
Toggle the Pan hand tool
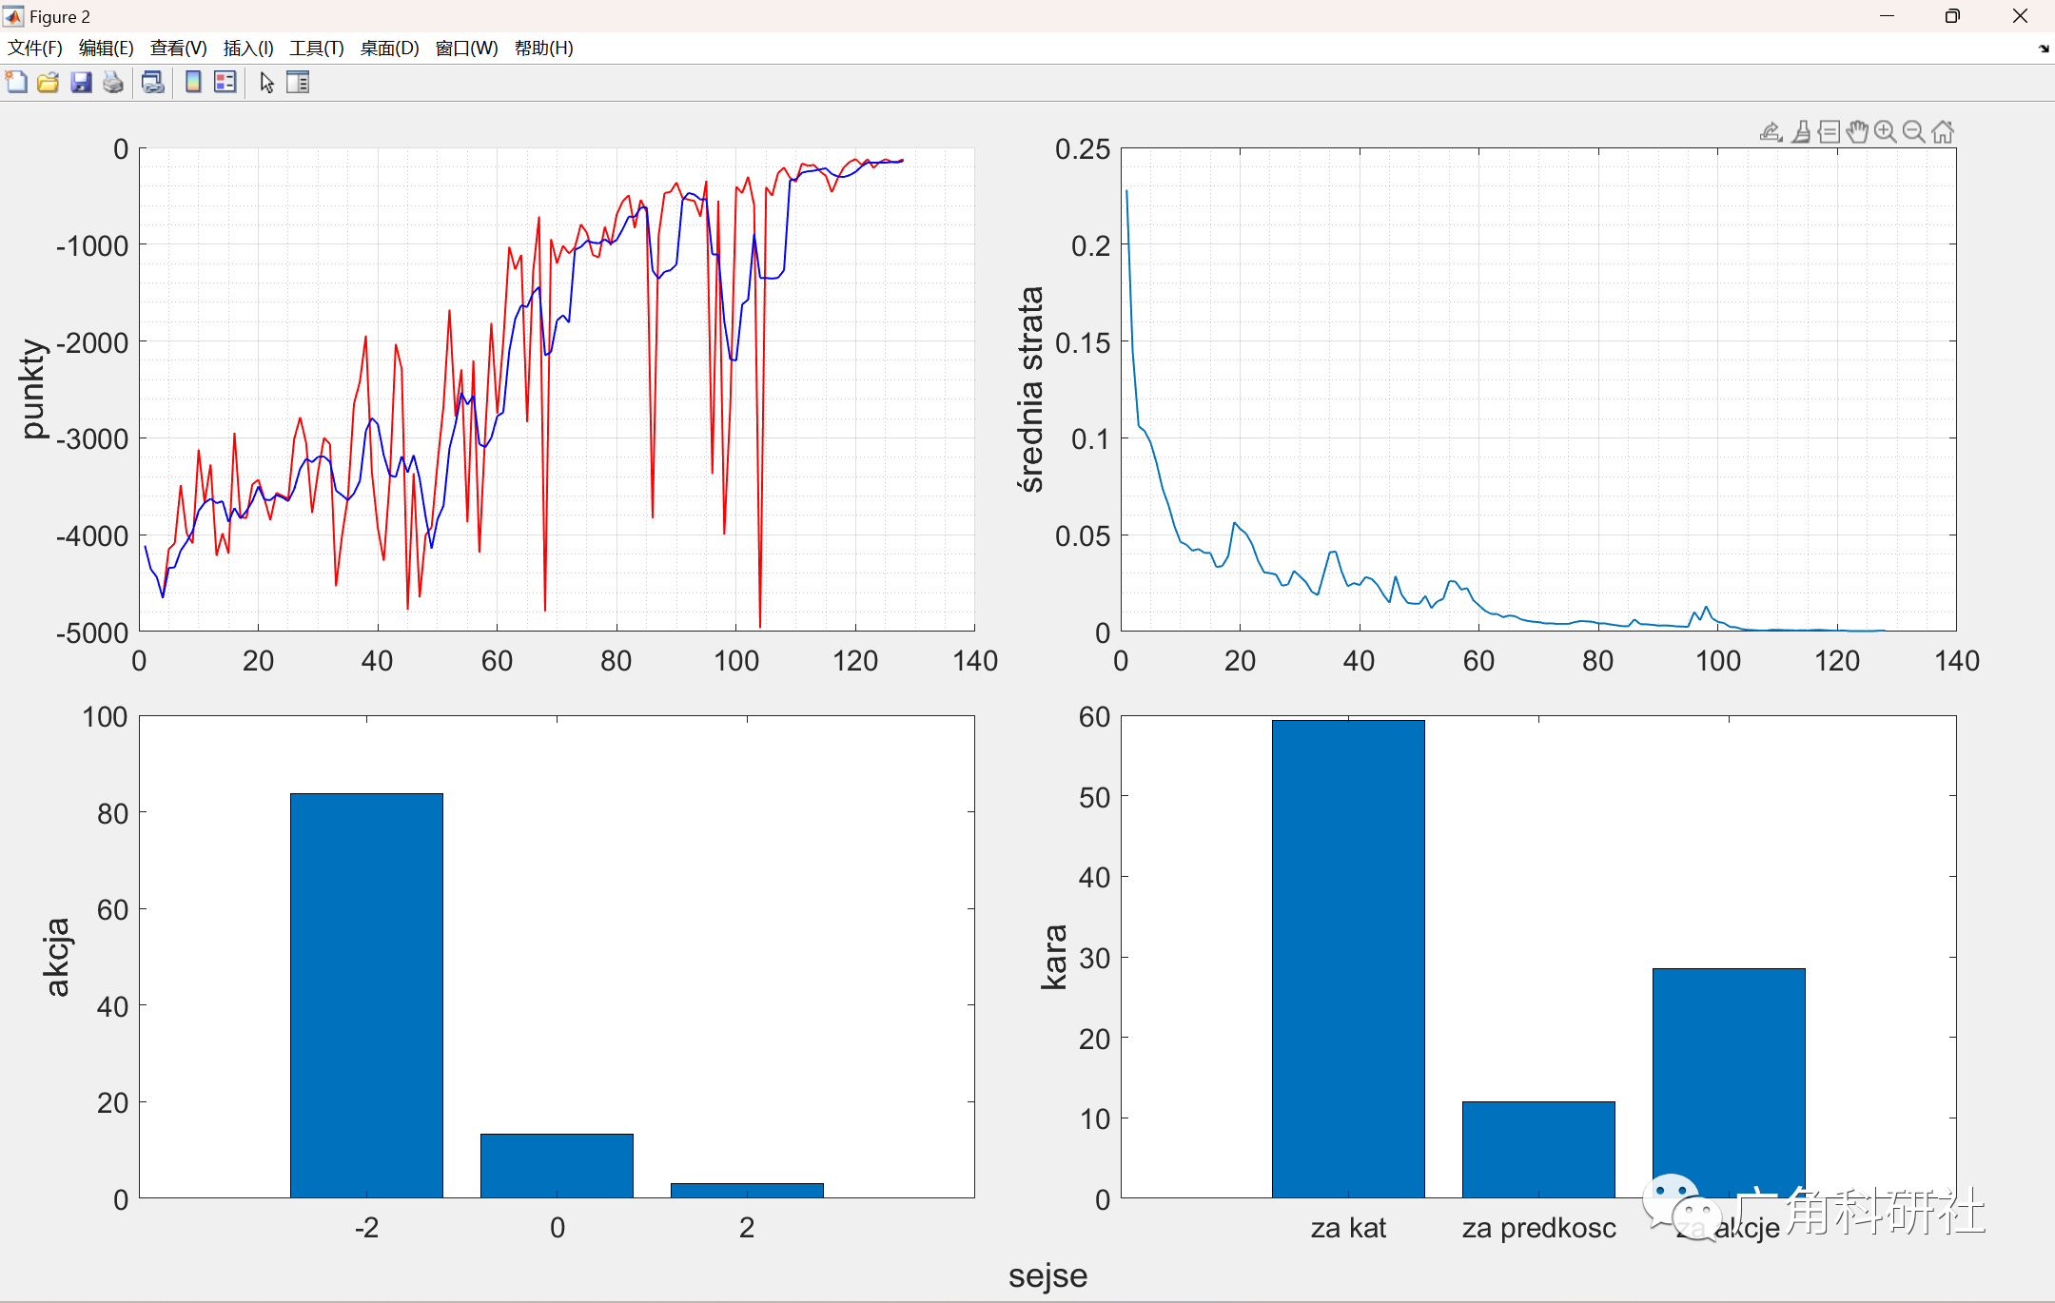tap(1857, 130)
